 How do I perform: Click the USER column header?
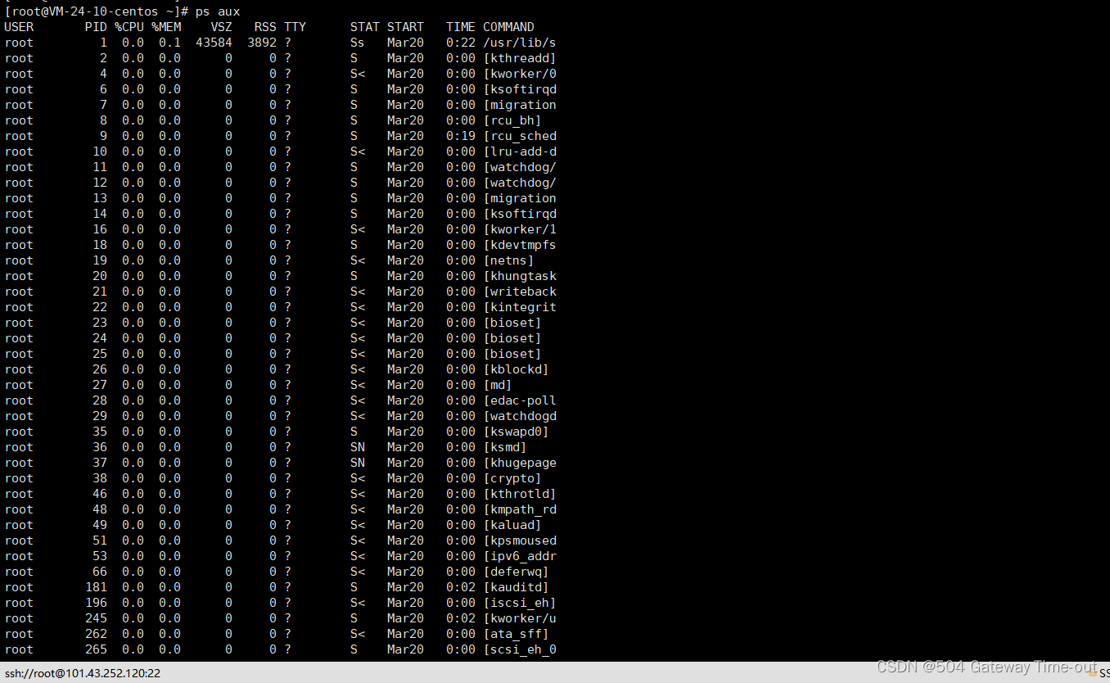(19, 27)
